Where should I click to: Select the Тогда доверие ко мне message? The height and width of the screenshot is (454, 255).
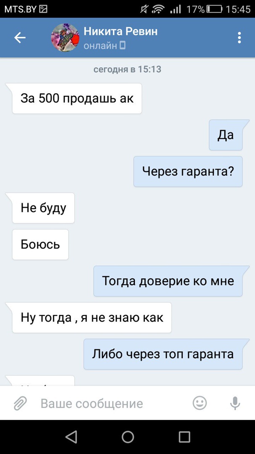coord(168,281)
